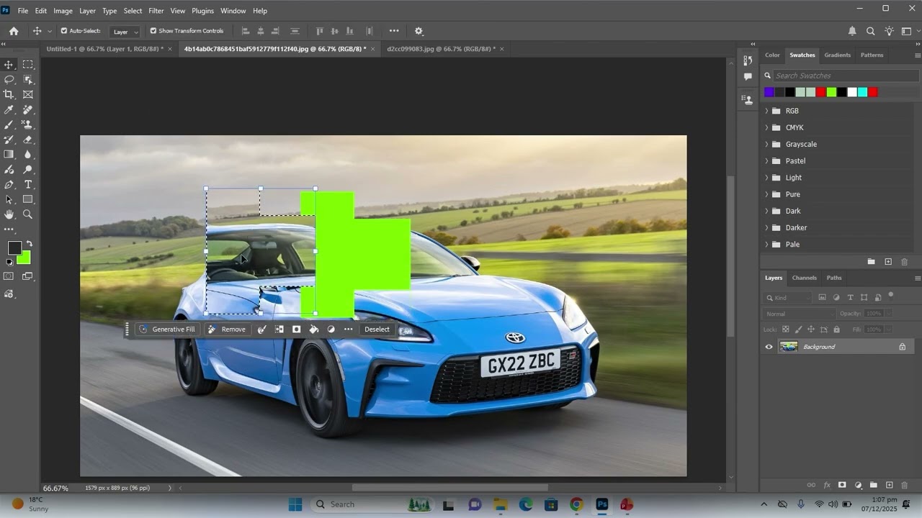Reset default foreground and background colors
The width and height of the screenshot is (922, 518).
(10, 263)
